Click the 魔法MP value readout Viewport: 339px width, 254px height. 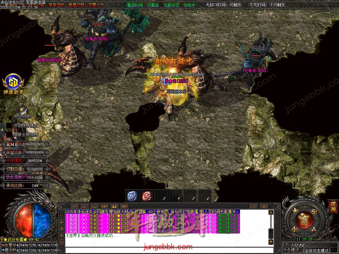30,250
